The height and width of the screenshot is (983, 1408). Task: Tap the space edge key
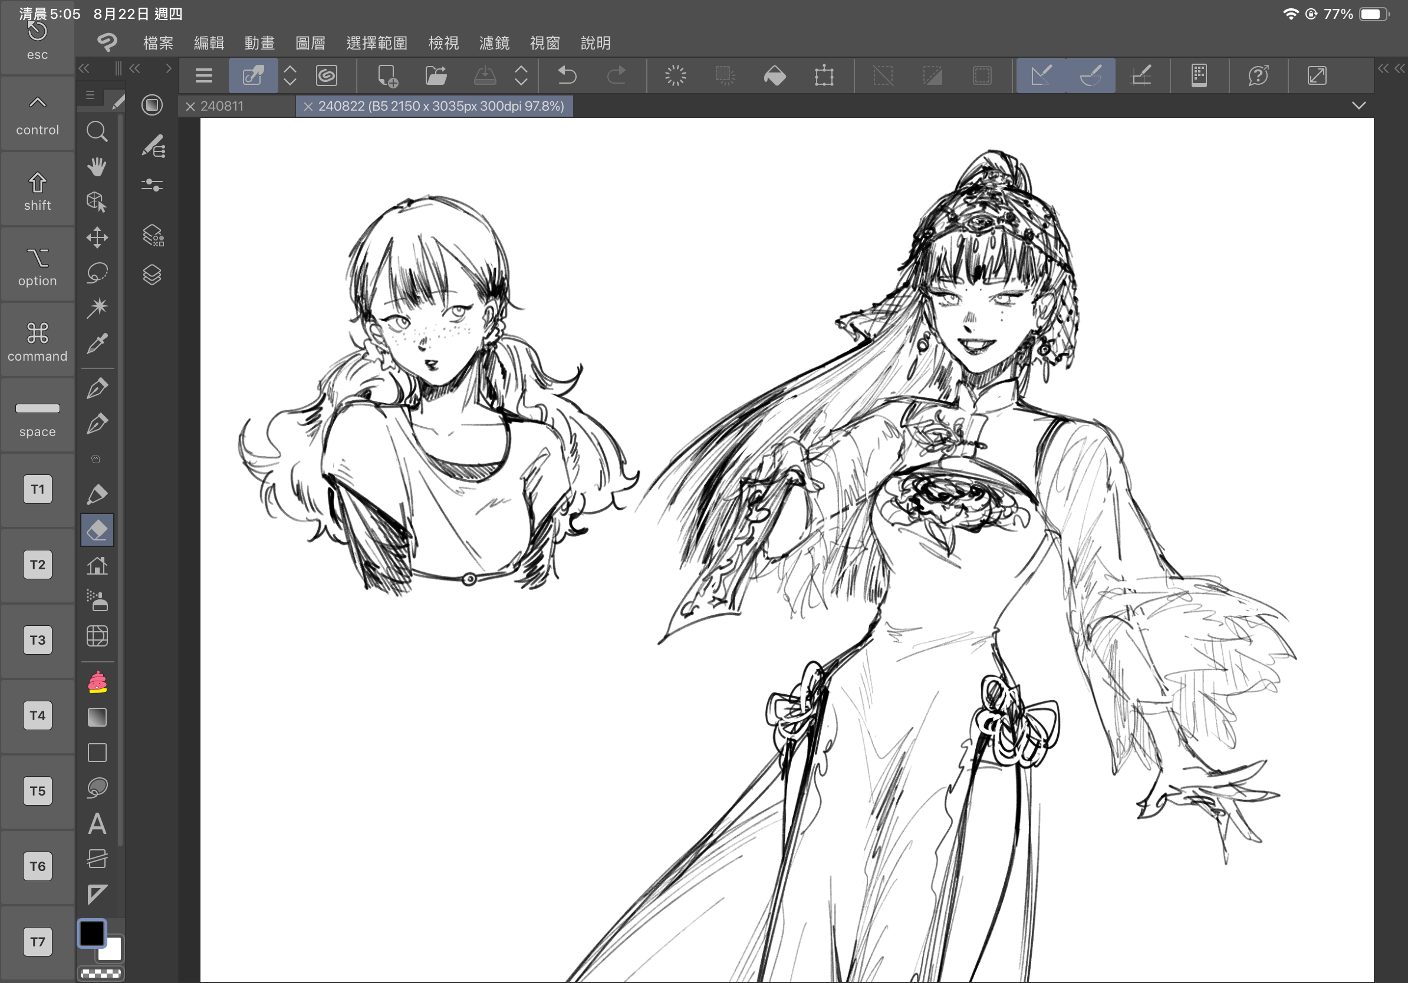coord(37,416)
